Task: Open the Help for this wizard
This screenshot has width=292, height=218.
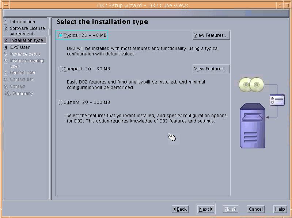Action: 280,209
